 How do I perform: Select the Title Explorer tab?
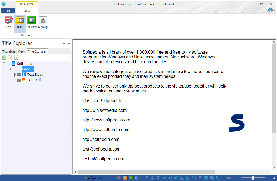click(x=37, y=51)
